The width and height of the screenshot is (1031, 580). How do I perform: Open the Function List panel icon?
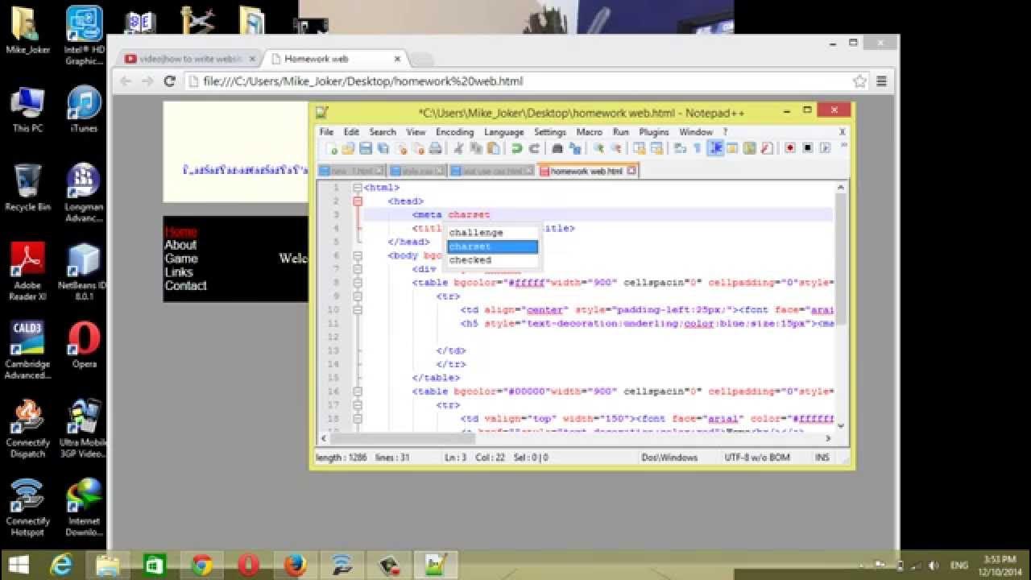(x=766, y=148)
